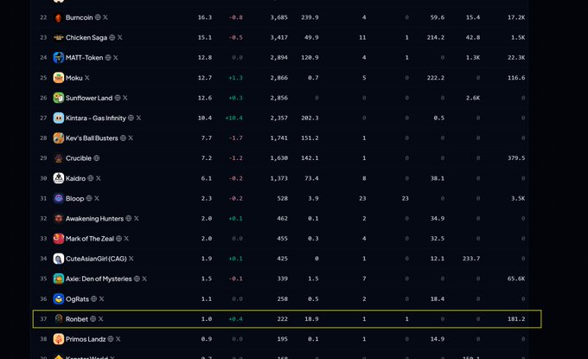Open Sunflower Land's website globe icon
The height and width of the screenshot is (359, 588).
tap(118, 98)
